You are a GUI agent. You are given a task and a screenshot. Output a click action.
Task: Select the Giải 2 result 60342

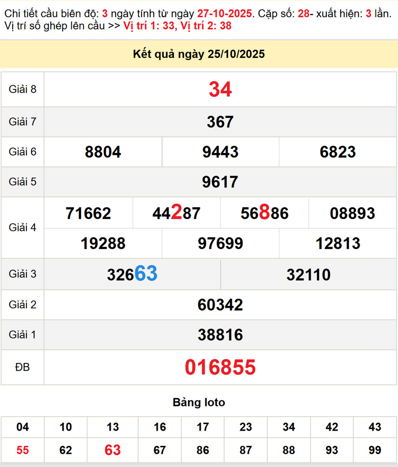(x=220, y=305)
